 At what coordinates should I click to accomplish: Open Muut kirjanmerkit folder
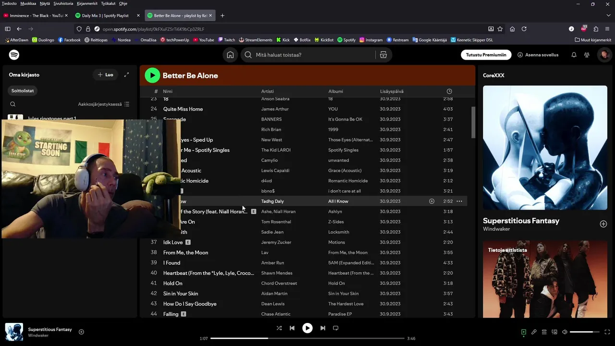coord(593,40)
